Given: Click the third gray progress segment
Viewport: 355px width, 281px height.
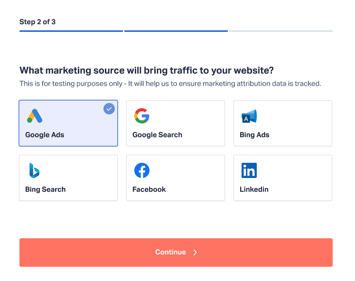Looking at the screenshot, I should (281, 31).
